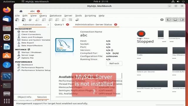Viewport: 188px width, 106px height.
Task: Open Data Export
Action: (28, 43)
